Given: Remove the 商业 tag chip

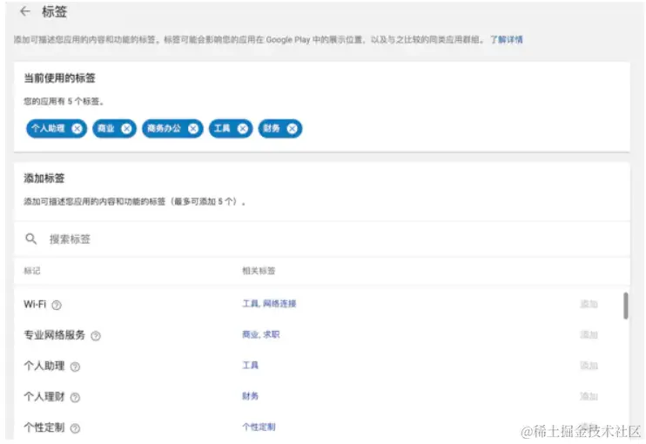Looking at the screenshot, I should 126,129.
